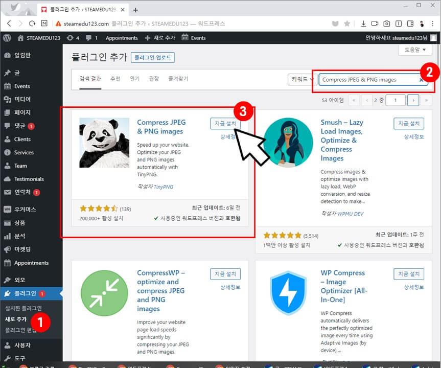This screenshot has height=368, width=441.
Task: Select the 검색 결과 tab
Action: [90, 79]
